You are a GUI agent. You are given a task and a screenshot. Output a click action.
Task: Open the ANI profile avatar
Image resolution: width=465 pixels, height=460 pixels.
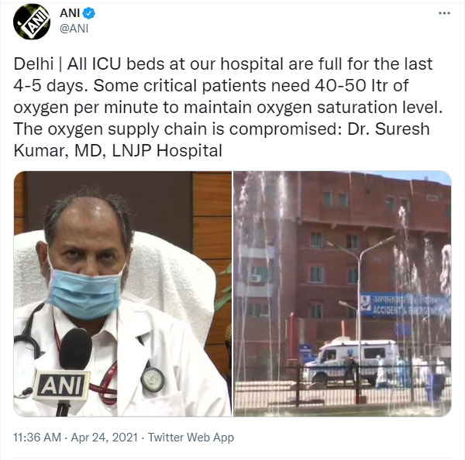pyautogui.click(x=32, y=22)
